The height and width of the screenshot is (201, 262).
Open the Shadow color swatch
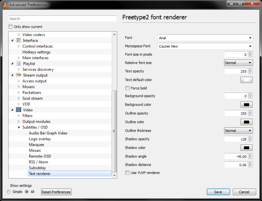(x=247, y=148)
